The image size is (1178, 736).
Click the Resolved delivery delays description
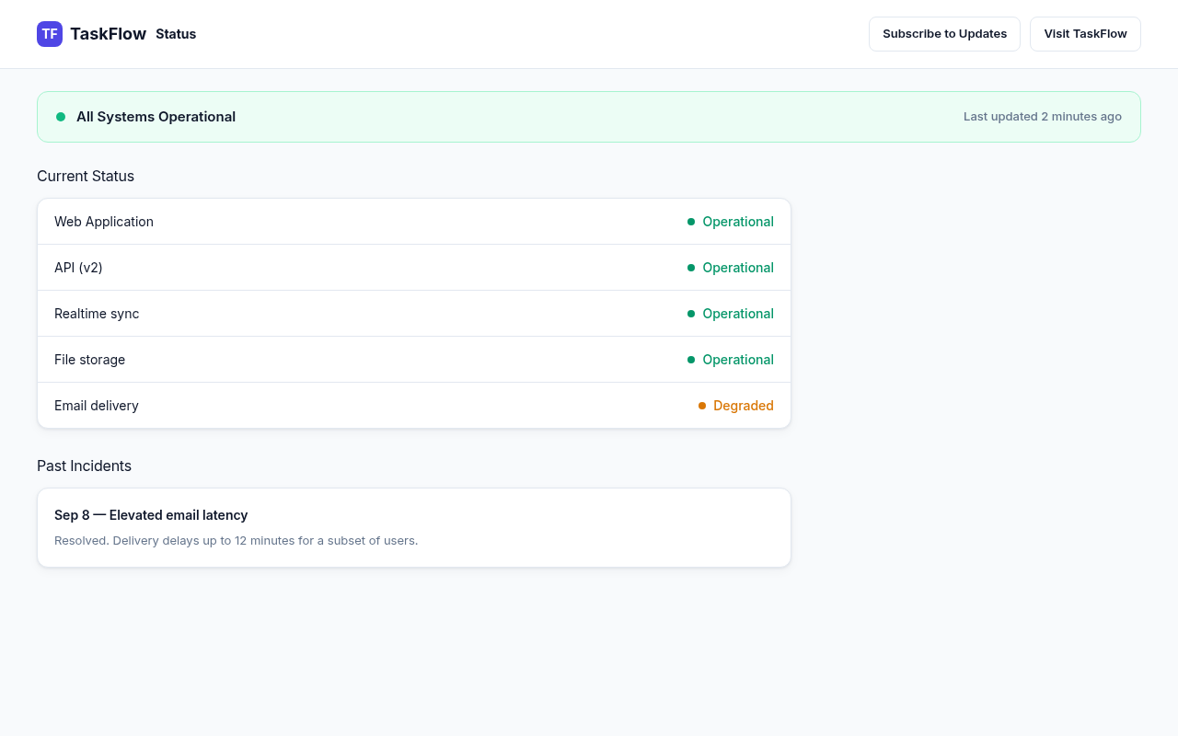(x=237, y=540)
